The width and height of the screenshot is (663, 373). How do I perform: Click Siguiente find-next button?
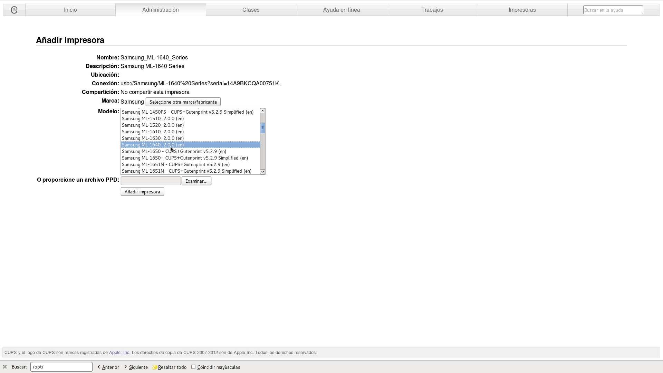[x=136, y=367]
